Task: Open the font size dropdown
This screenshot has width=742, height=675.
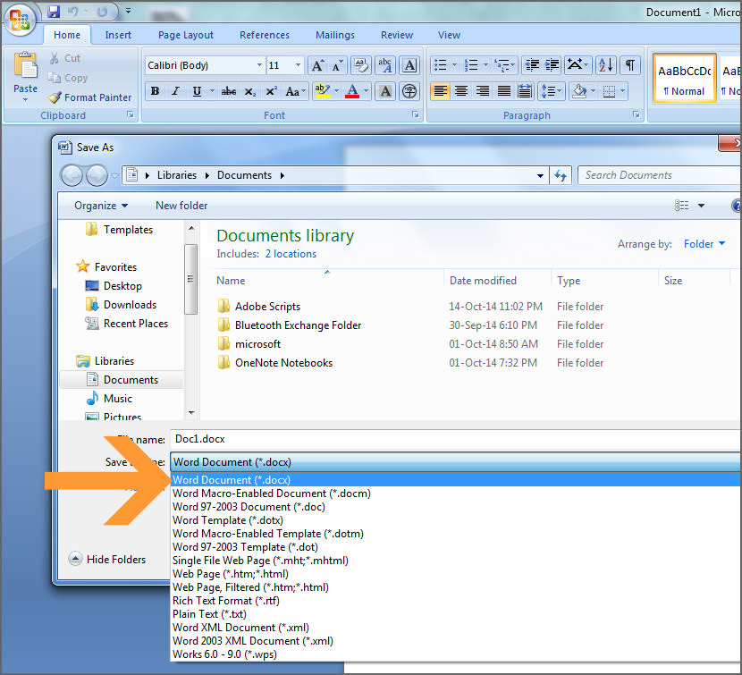Action: click(298, 65)
